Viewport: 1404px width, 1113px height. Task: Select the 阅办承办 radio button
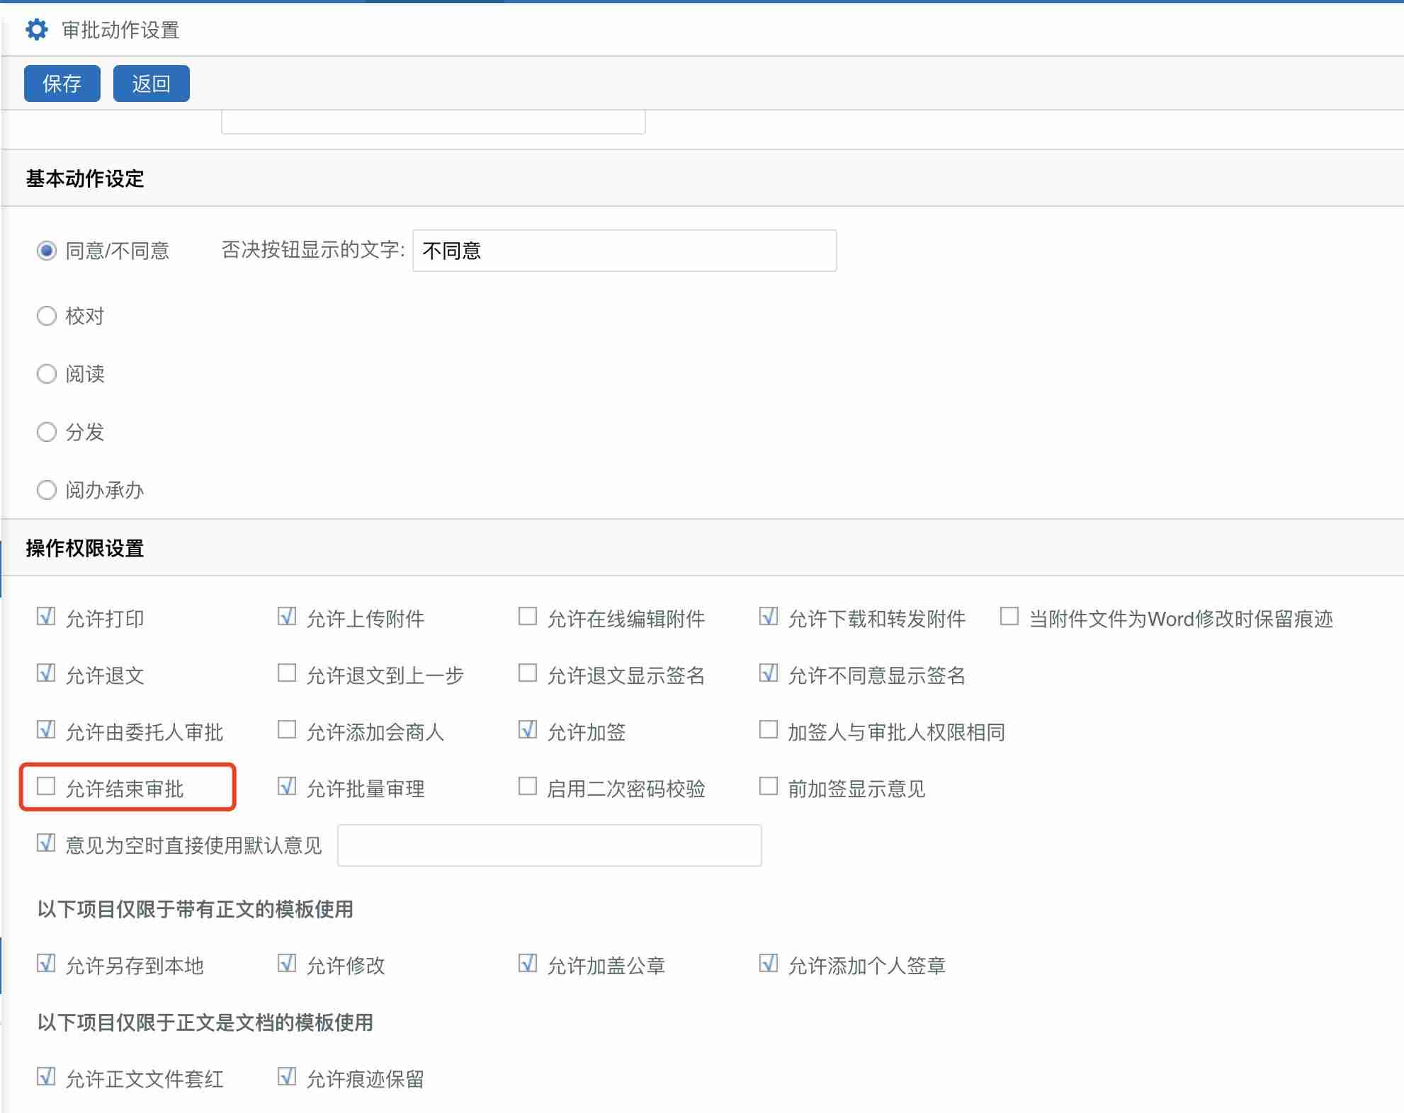(x=47, y=490)
